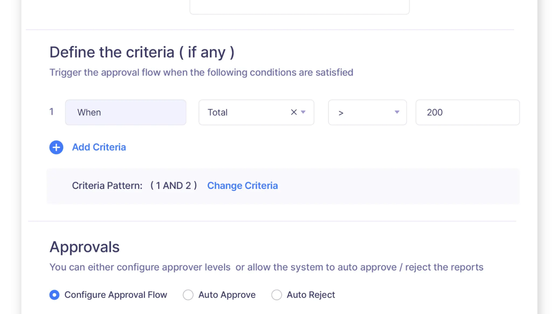The height and width of the screenshot is (314, 559).
Task: Click the empty text box at the top
Action: [x=299, y=6]
